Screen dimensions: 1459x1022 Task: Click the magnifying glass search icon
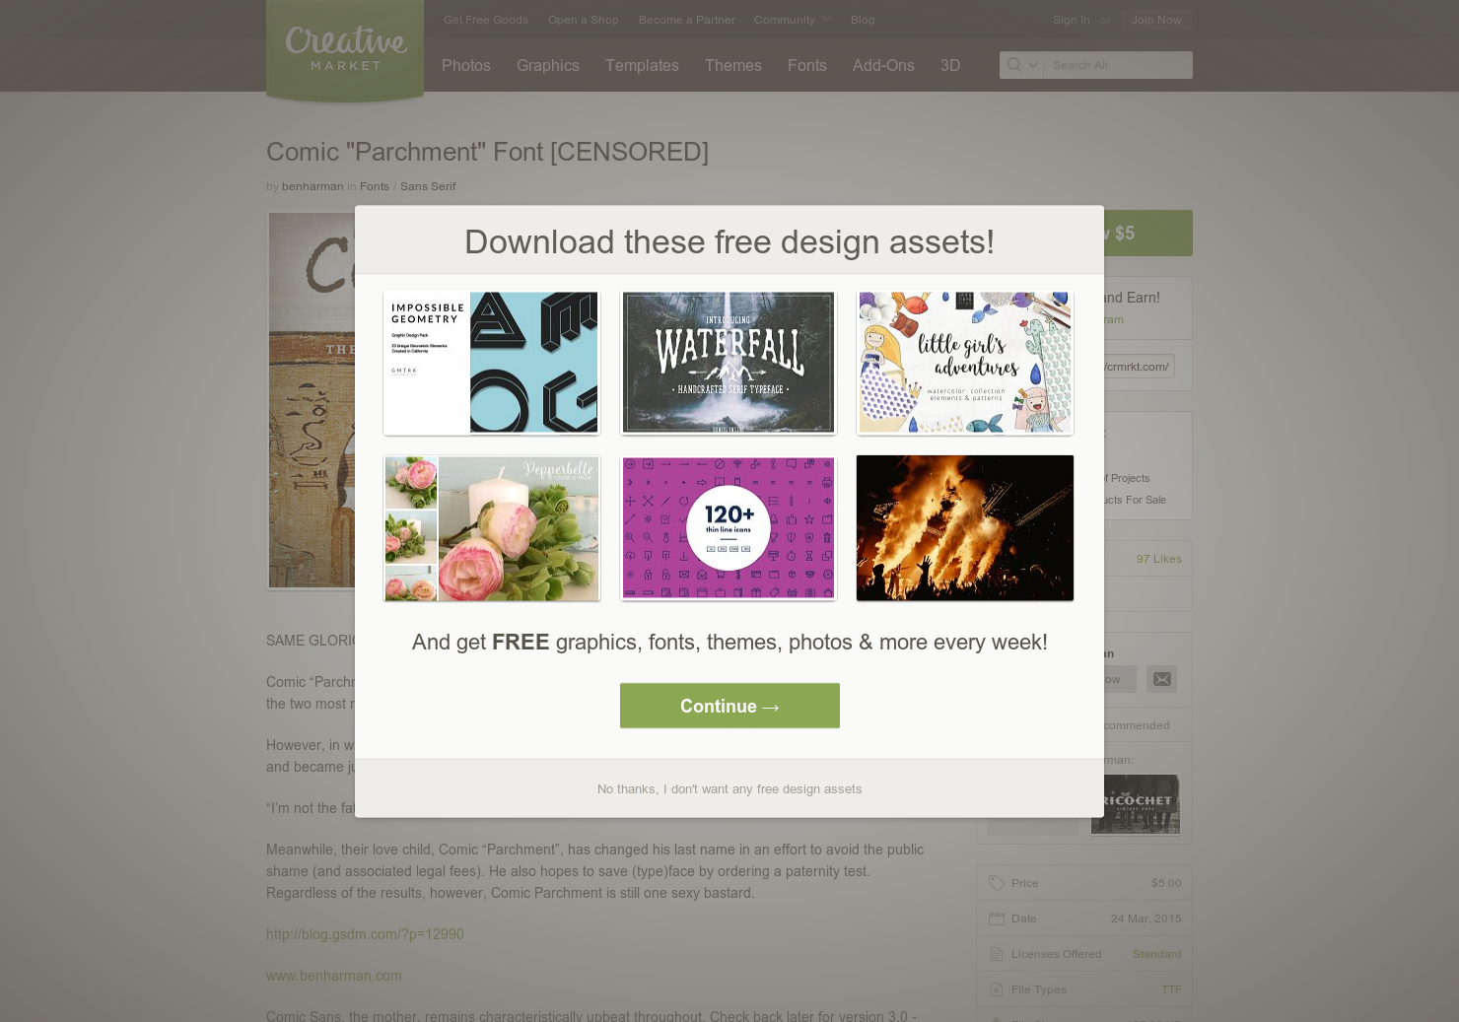point(1013,65)
